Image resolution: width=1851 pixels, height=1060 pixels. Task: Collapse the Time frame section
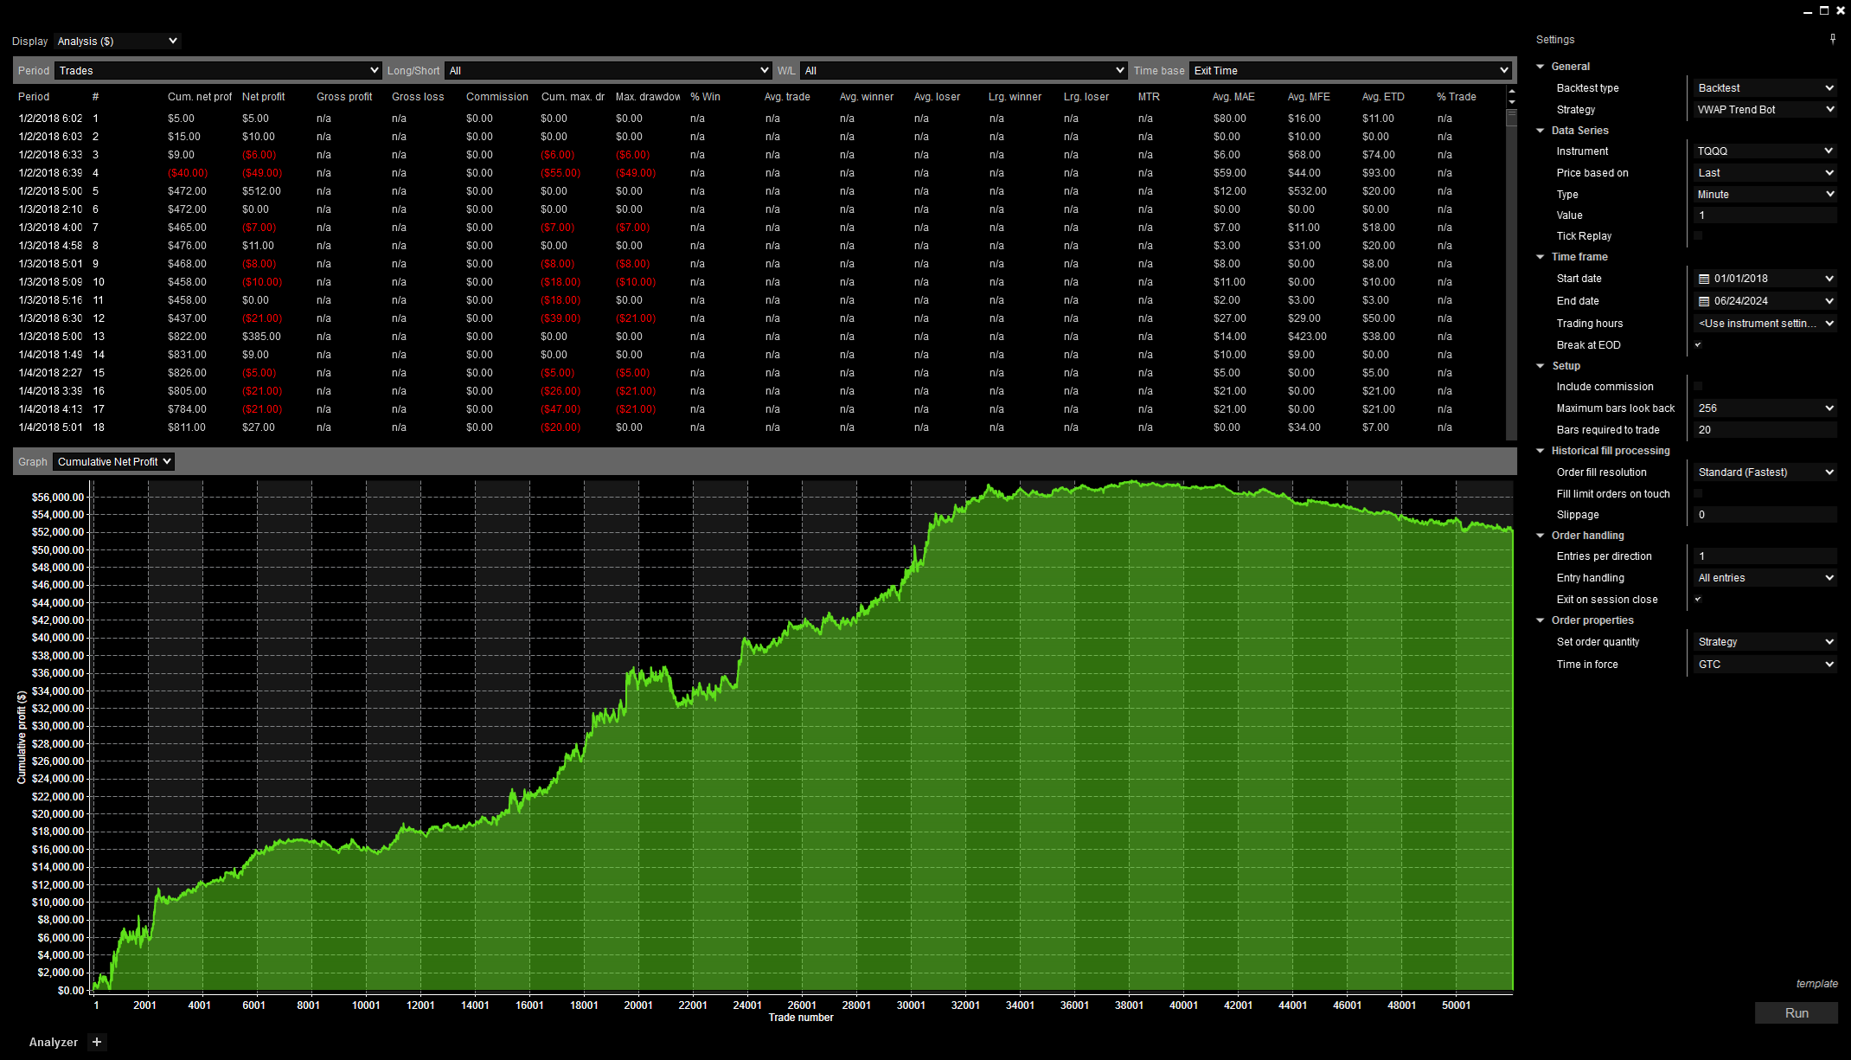click(x=1540, y=257)
